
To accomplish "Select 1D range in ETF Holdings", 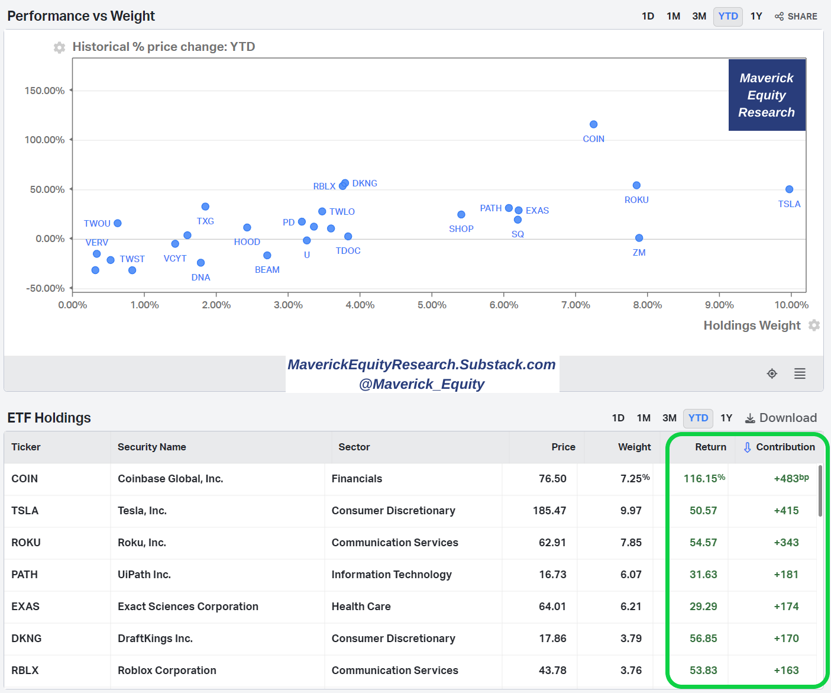I will (x=618, y=418).
